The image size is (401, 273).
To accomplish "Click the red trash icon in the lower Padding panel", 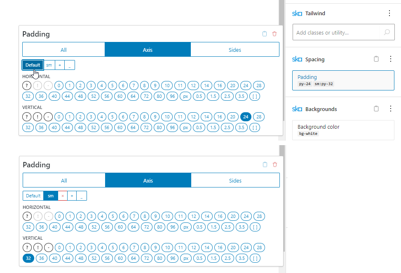I will (275, 164).
